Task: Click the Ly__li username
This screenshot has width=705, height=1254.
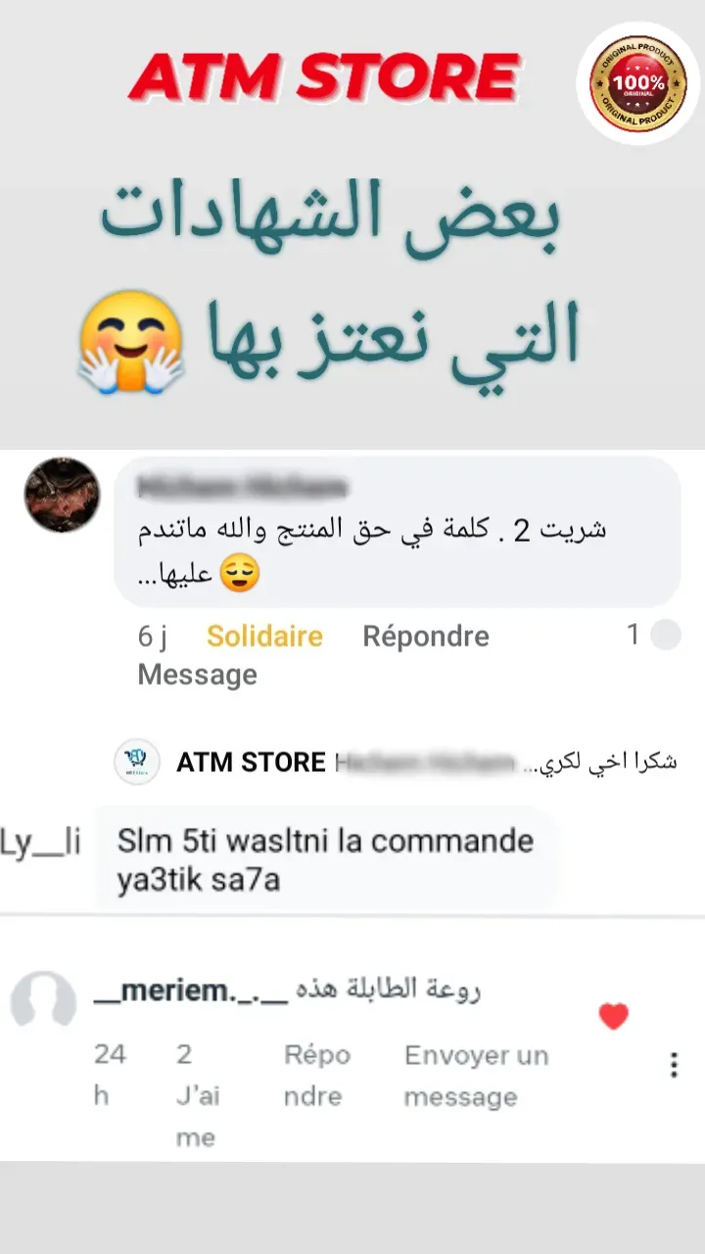Action: 40,842
